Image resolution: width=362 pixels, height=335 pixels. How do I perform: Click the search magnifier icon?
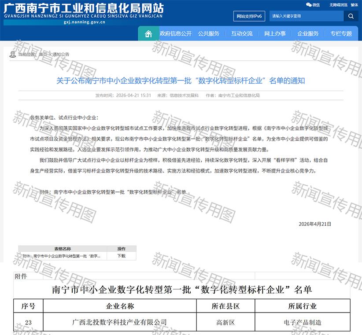351,16
